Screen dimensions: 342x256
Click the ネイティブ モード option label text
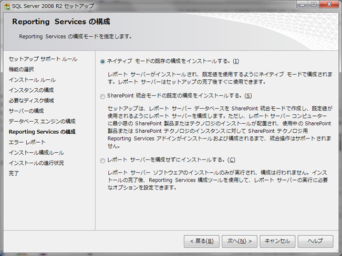click(x=173, y=61)
